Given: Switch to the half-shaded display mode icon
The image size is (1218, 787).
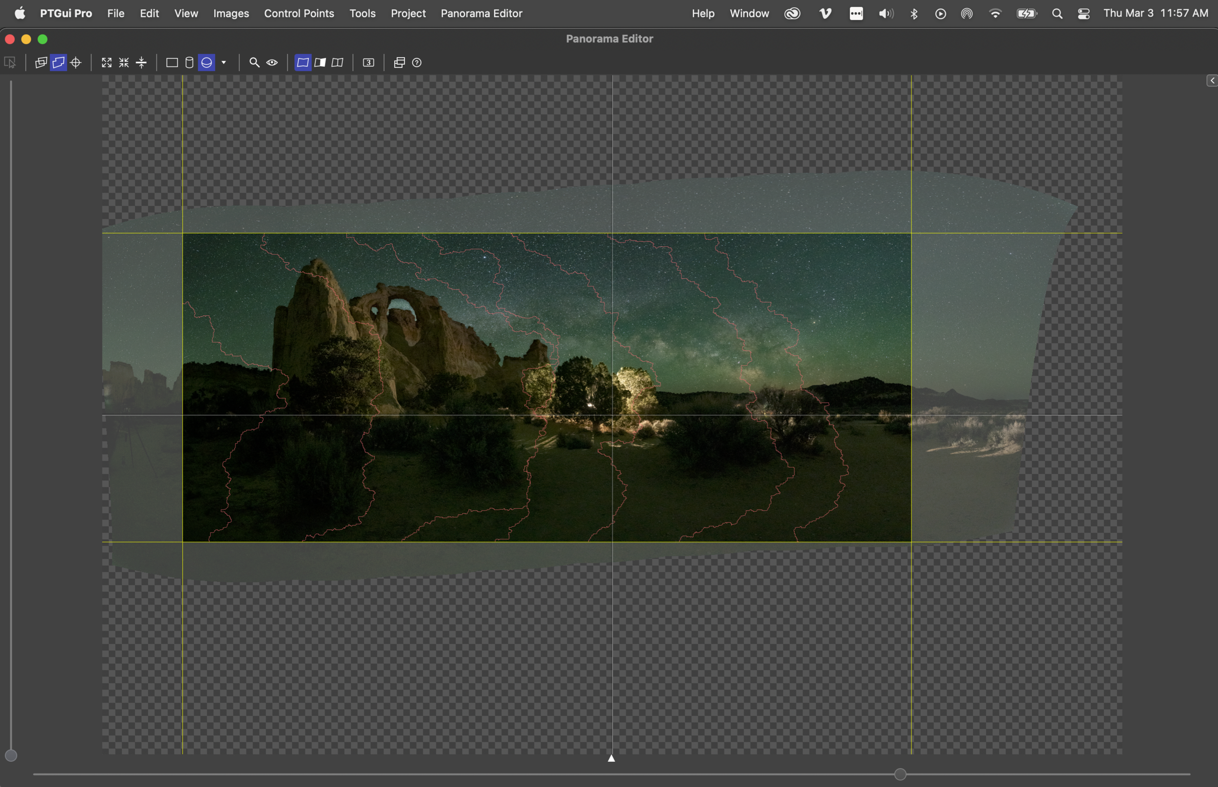Looking at the screenshot, I should click(x=320, y=63).
